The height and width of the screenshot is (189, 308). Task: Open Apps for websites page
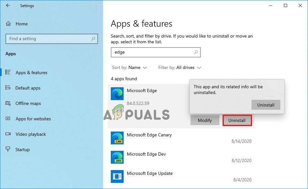point(33,119)
